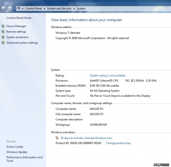Click 64-bit Operating System text
Screen dimensions: 171x167
(x=105, y=91)
